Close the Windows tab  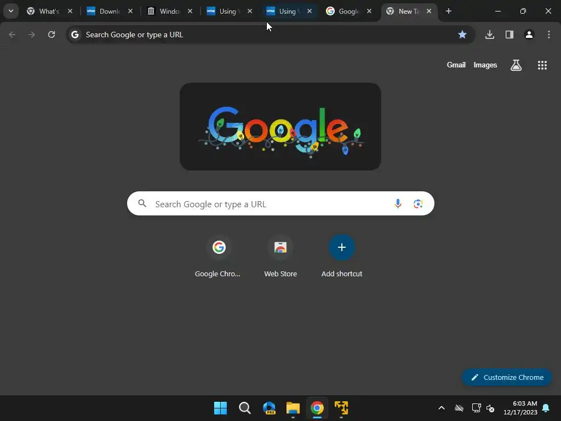[x=190, y=11]
